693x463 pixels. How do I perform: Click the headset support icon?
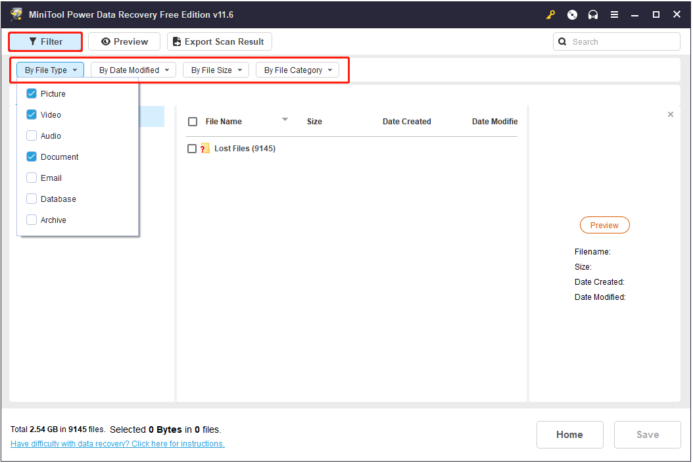click(592, 14)
